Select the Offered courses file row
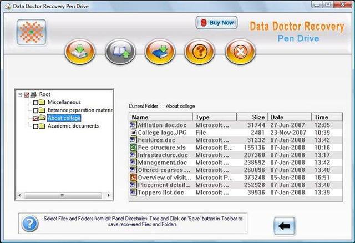Screen dimensions: 355x243 click(x=236, y=170)
